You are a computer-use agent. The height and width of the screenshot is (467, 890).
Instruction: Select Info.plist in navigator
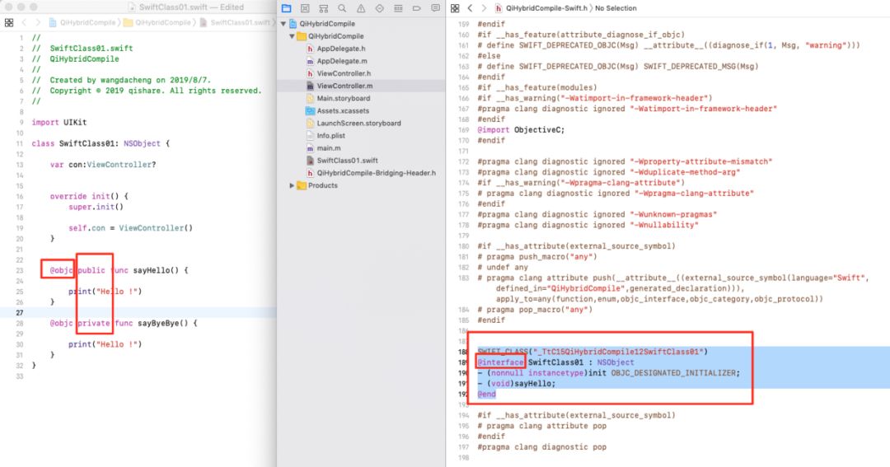click(331, 136)
